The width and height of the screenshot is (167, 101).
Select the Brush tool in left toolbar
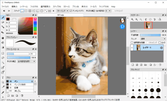click(x=3, y=18)
